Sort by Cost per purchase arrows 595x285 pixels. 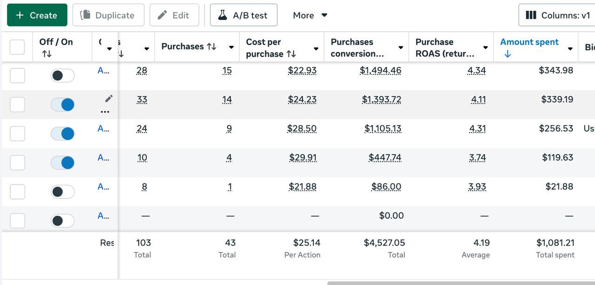(x=291, y=54)
